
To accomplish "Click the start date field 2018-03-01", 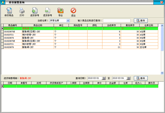I will (94, 78).
